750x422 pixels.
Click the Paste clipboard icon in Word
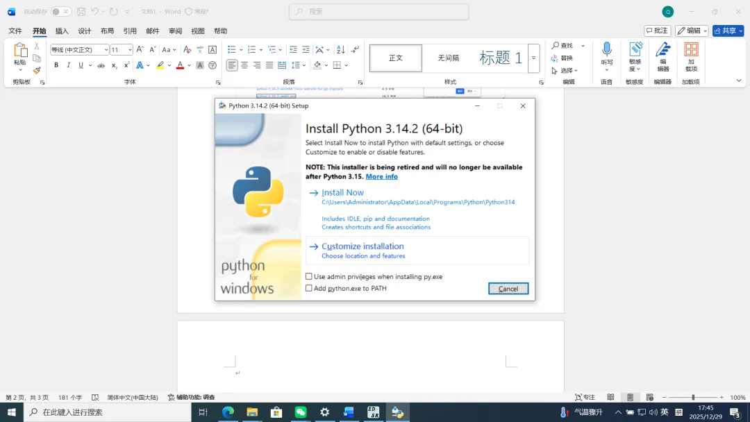click(x=20, y=51)
